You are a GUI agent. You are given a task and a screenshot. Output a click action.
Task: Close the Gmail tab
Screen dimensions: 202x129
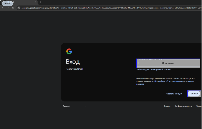[35, 2]
